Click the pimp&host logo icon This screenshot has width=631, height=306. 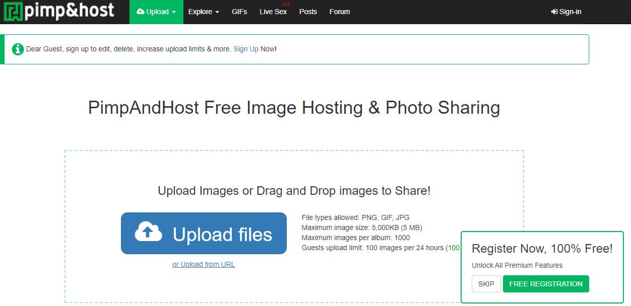[x=12, y=11]
